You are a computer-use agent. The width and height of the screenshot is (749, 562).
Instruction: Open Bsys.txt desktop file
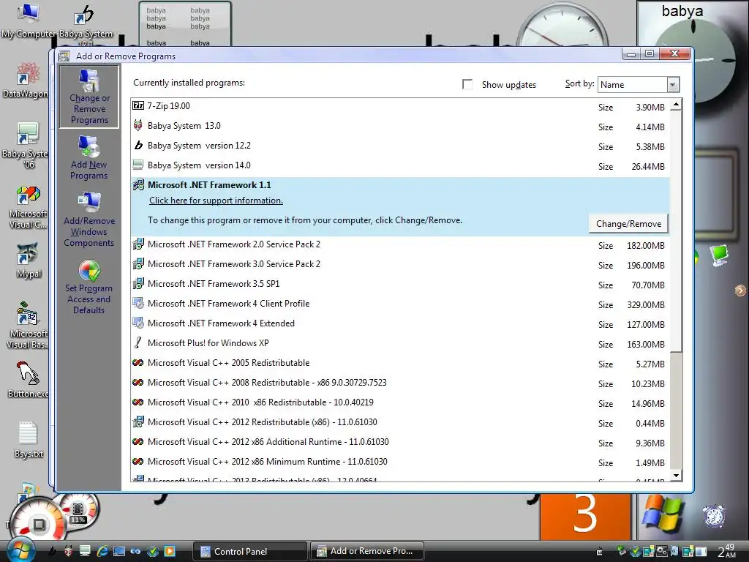coord(29,440)
